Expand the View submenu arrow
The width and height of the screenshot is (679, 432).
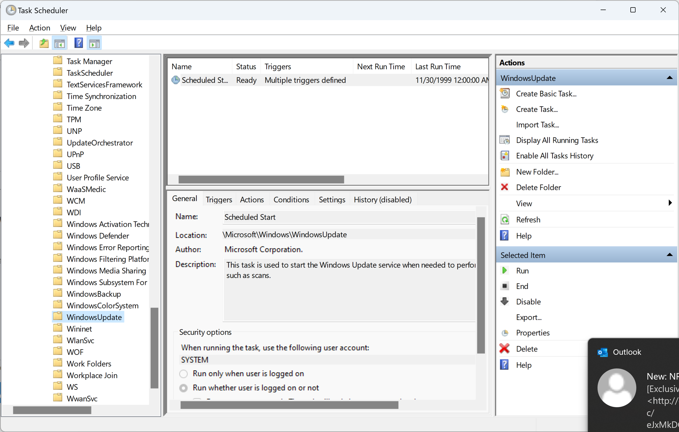click(x=670, y=203)
